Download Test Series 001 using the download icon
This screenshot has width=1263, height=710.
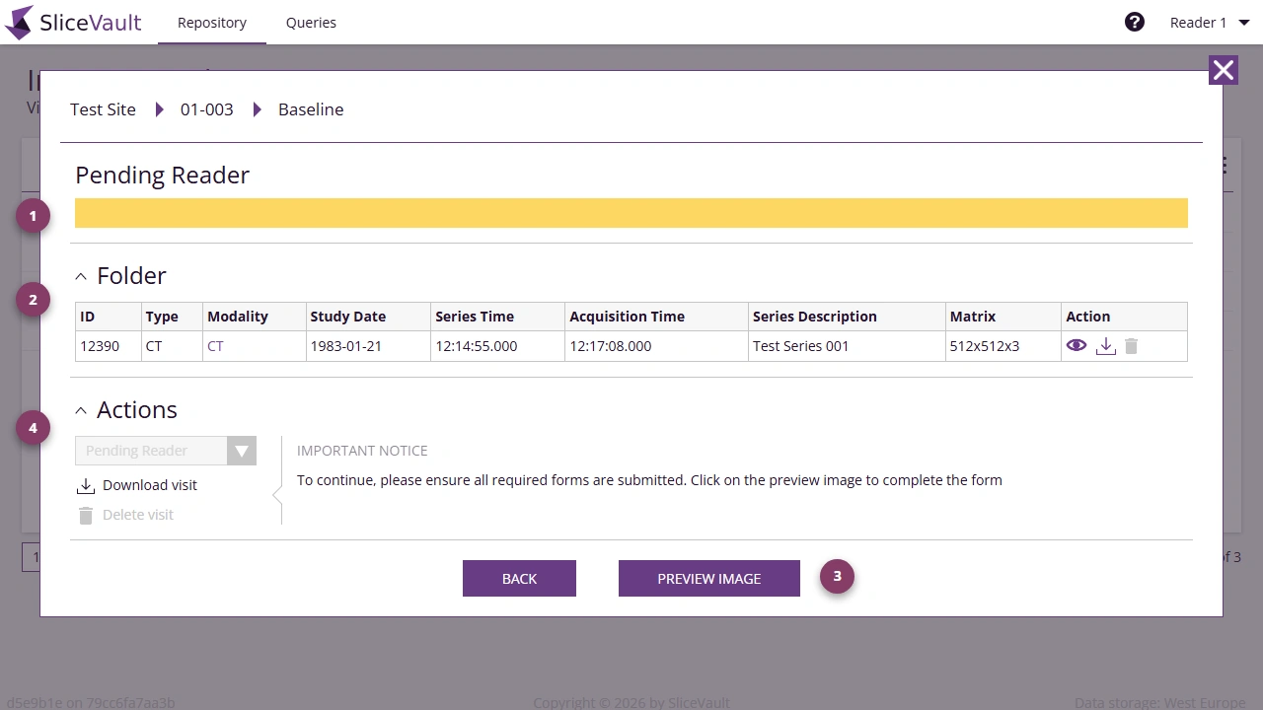pyautogui.click(x=1105, y=346)
